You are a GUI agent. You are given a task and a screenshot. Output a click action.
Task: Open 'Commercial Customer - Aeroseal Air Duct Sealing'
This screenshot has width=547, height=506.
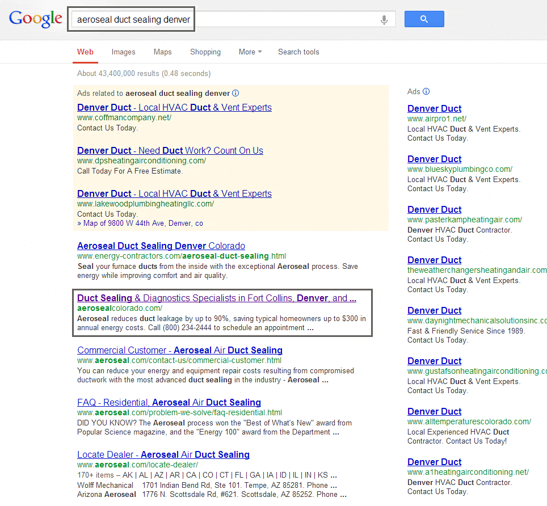click(x=180, y=350)
